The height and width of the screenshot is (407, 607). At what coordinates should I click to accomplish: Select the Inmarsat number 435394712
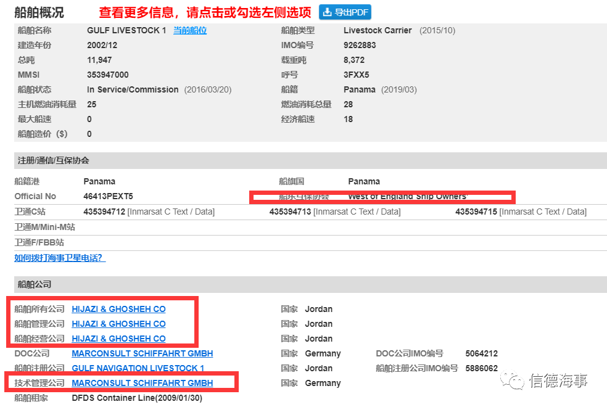point(104,212)
